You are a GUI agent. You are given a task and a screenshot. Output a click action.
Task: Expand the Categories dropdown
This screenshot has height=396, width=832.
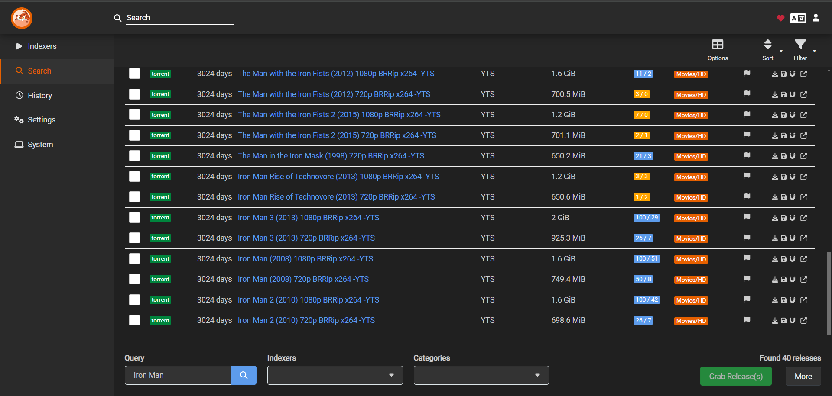pyautogui.click(x=481, y=375)
